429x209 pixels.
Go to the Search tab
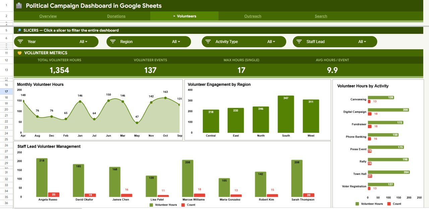[x=321, y=16]
